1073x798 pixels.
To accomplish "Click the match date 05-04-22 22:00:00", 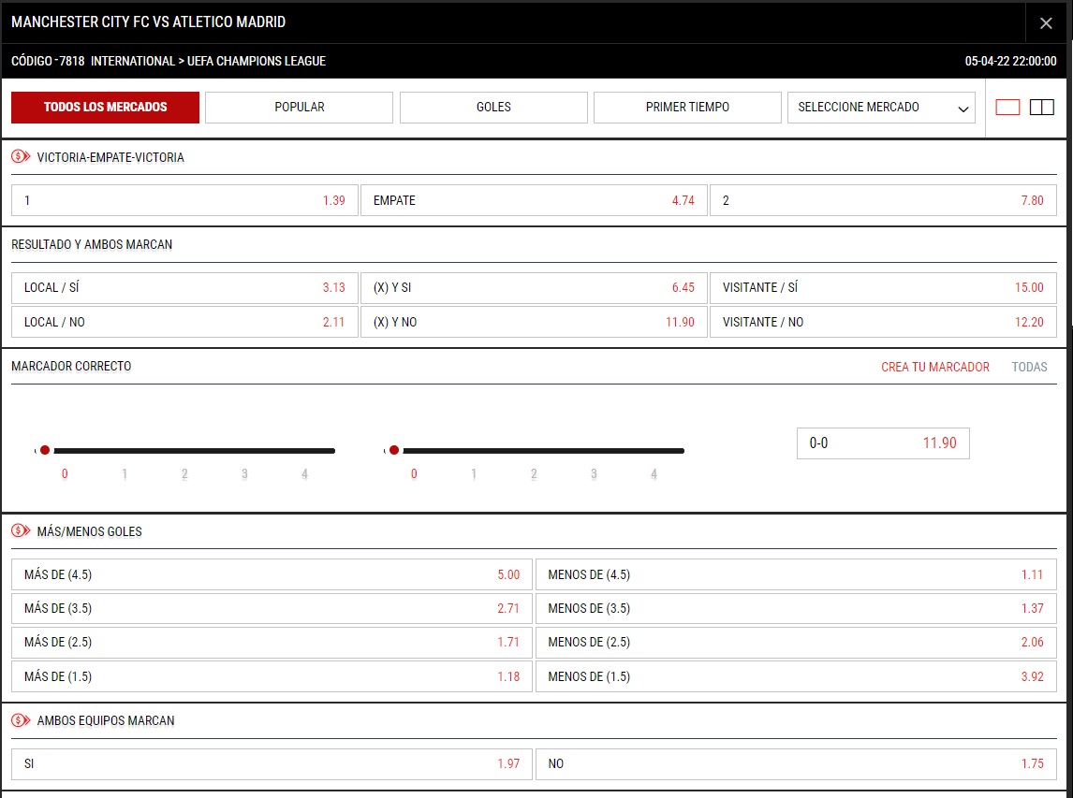I will pyautogui.click(x=1010, y=61).
